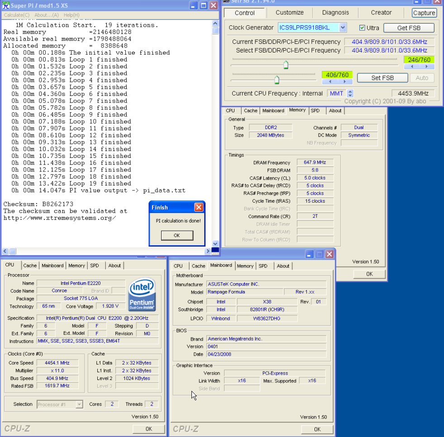Screen dimensions: 444x437
Task: Open the Clock Generator dropdown
Action: click(x=343, y=28)
